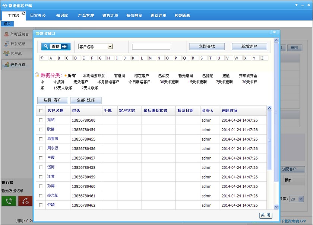Sort by 创建时间 column header
This screenshot has width=313, height=225.
[230, 110]
